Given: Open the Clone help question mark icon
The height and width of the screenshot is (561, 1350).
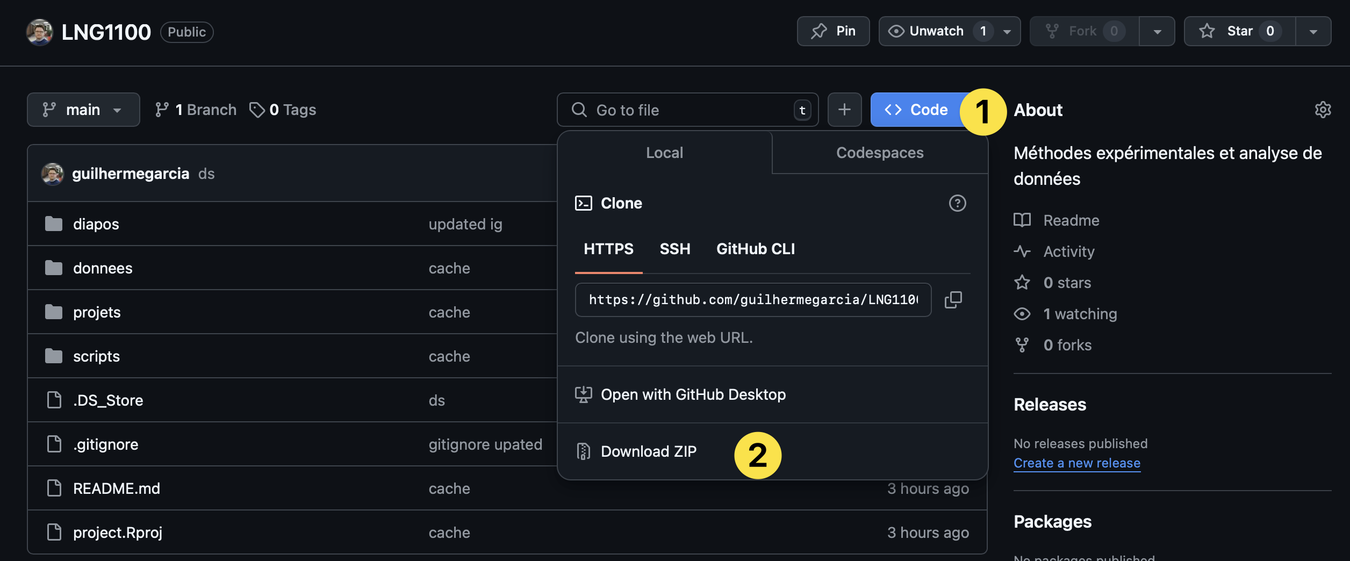Looking at the screenshot, I should point(957,203).
